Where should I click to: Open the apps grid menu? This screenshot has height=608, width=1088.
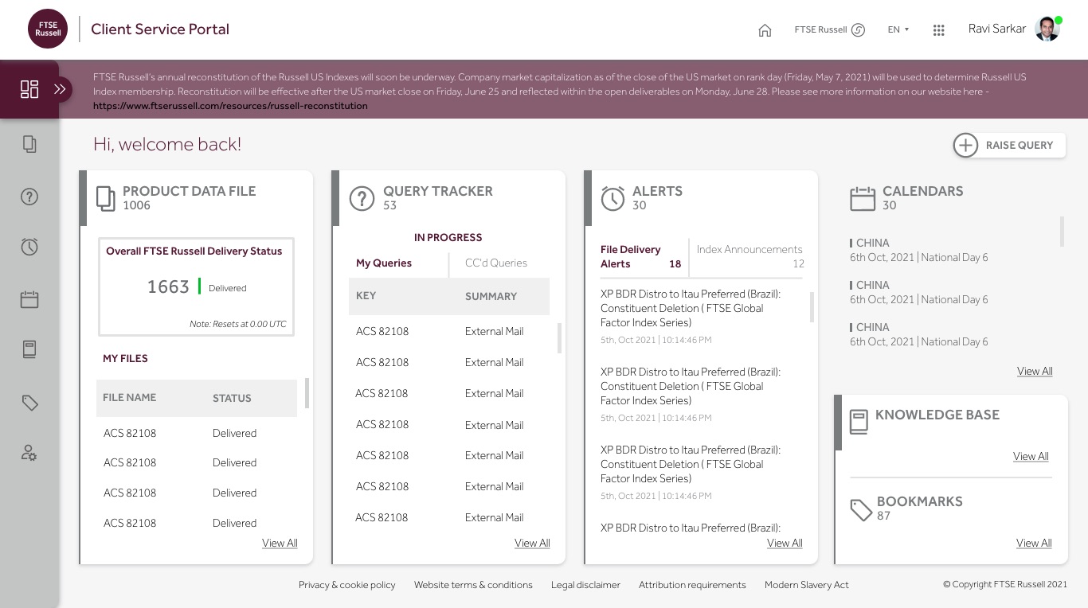(938, 30)
